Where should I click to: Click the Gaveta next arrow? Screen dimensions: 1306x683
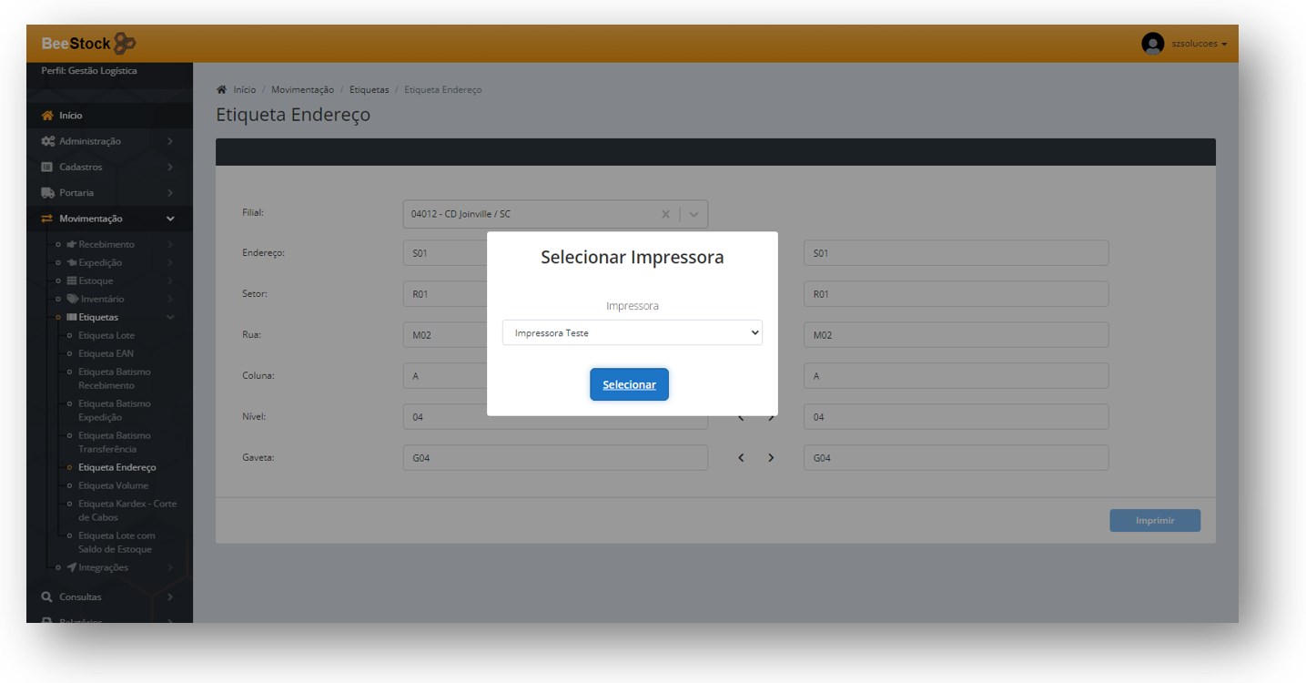771,458
